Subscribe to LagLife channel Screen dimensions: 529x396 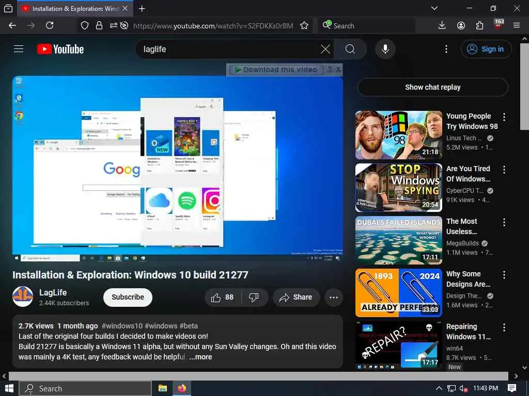tap(128, 297)
